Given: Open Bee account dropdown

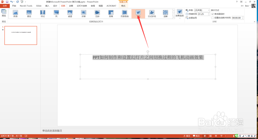Looking at the screenshot, I should pos(248,6).
